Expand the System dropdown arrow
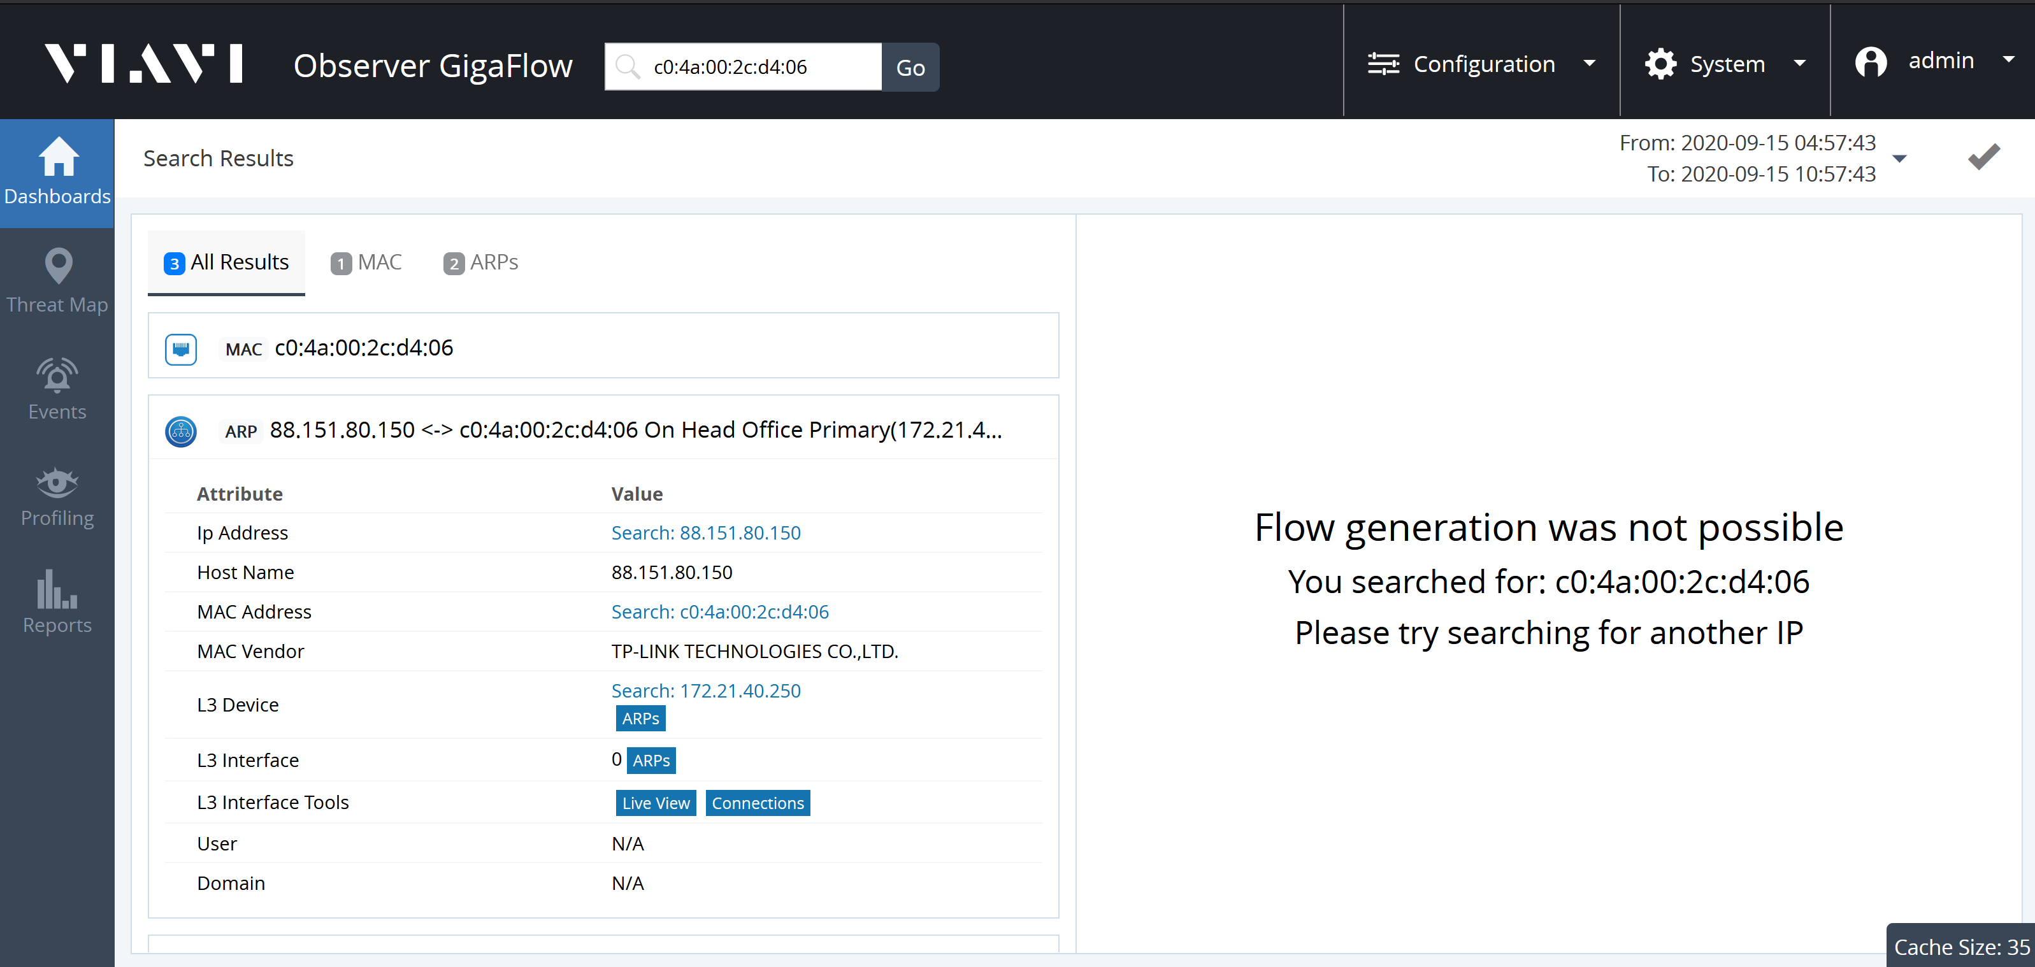 coord(1800,63)
